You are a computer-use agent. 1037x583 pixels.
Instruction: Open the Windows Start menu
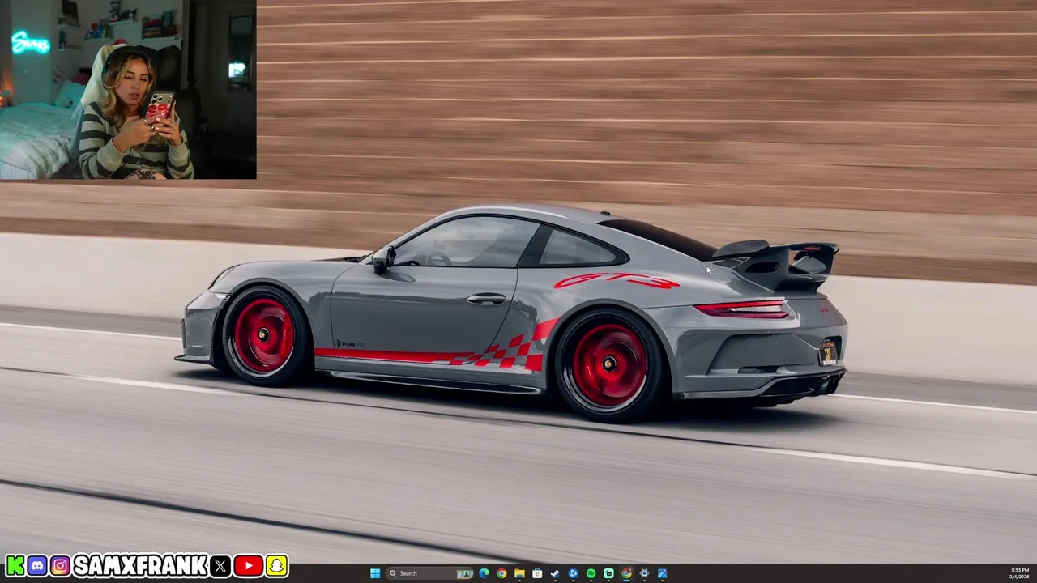click(x=375, y=573)
